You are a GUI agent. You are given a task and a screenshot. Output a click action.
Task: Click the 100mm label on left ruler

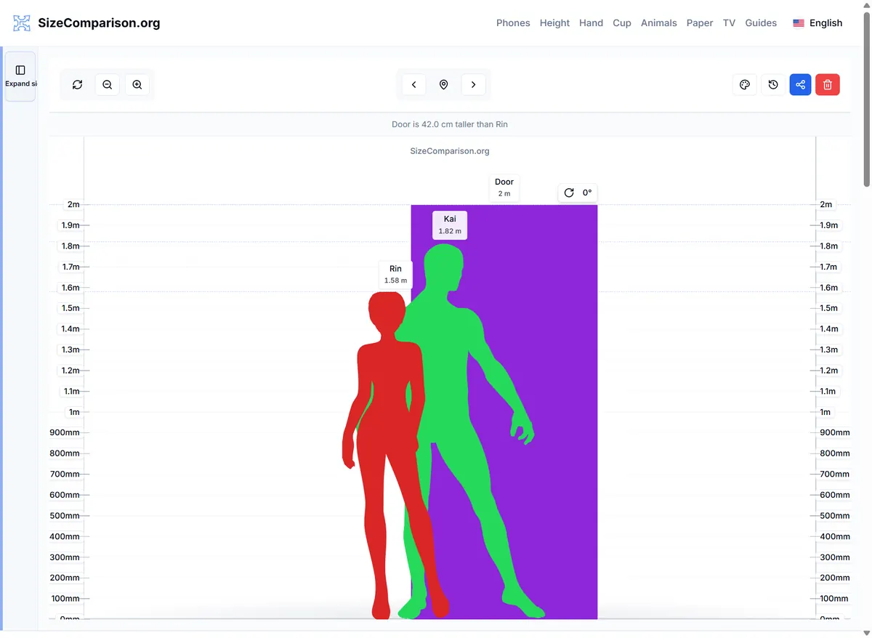[x=65, y=599]
